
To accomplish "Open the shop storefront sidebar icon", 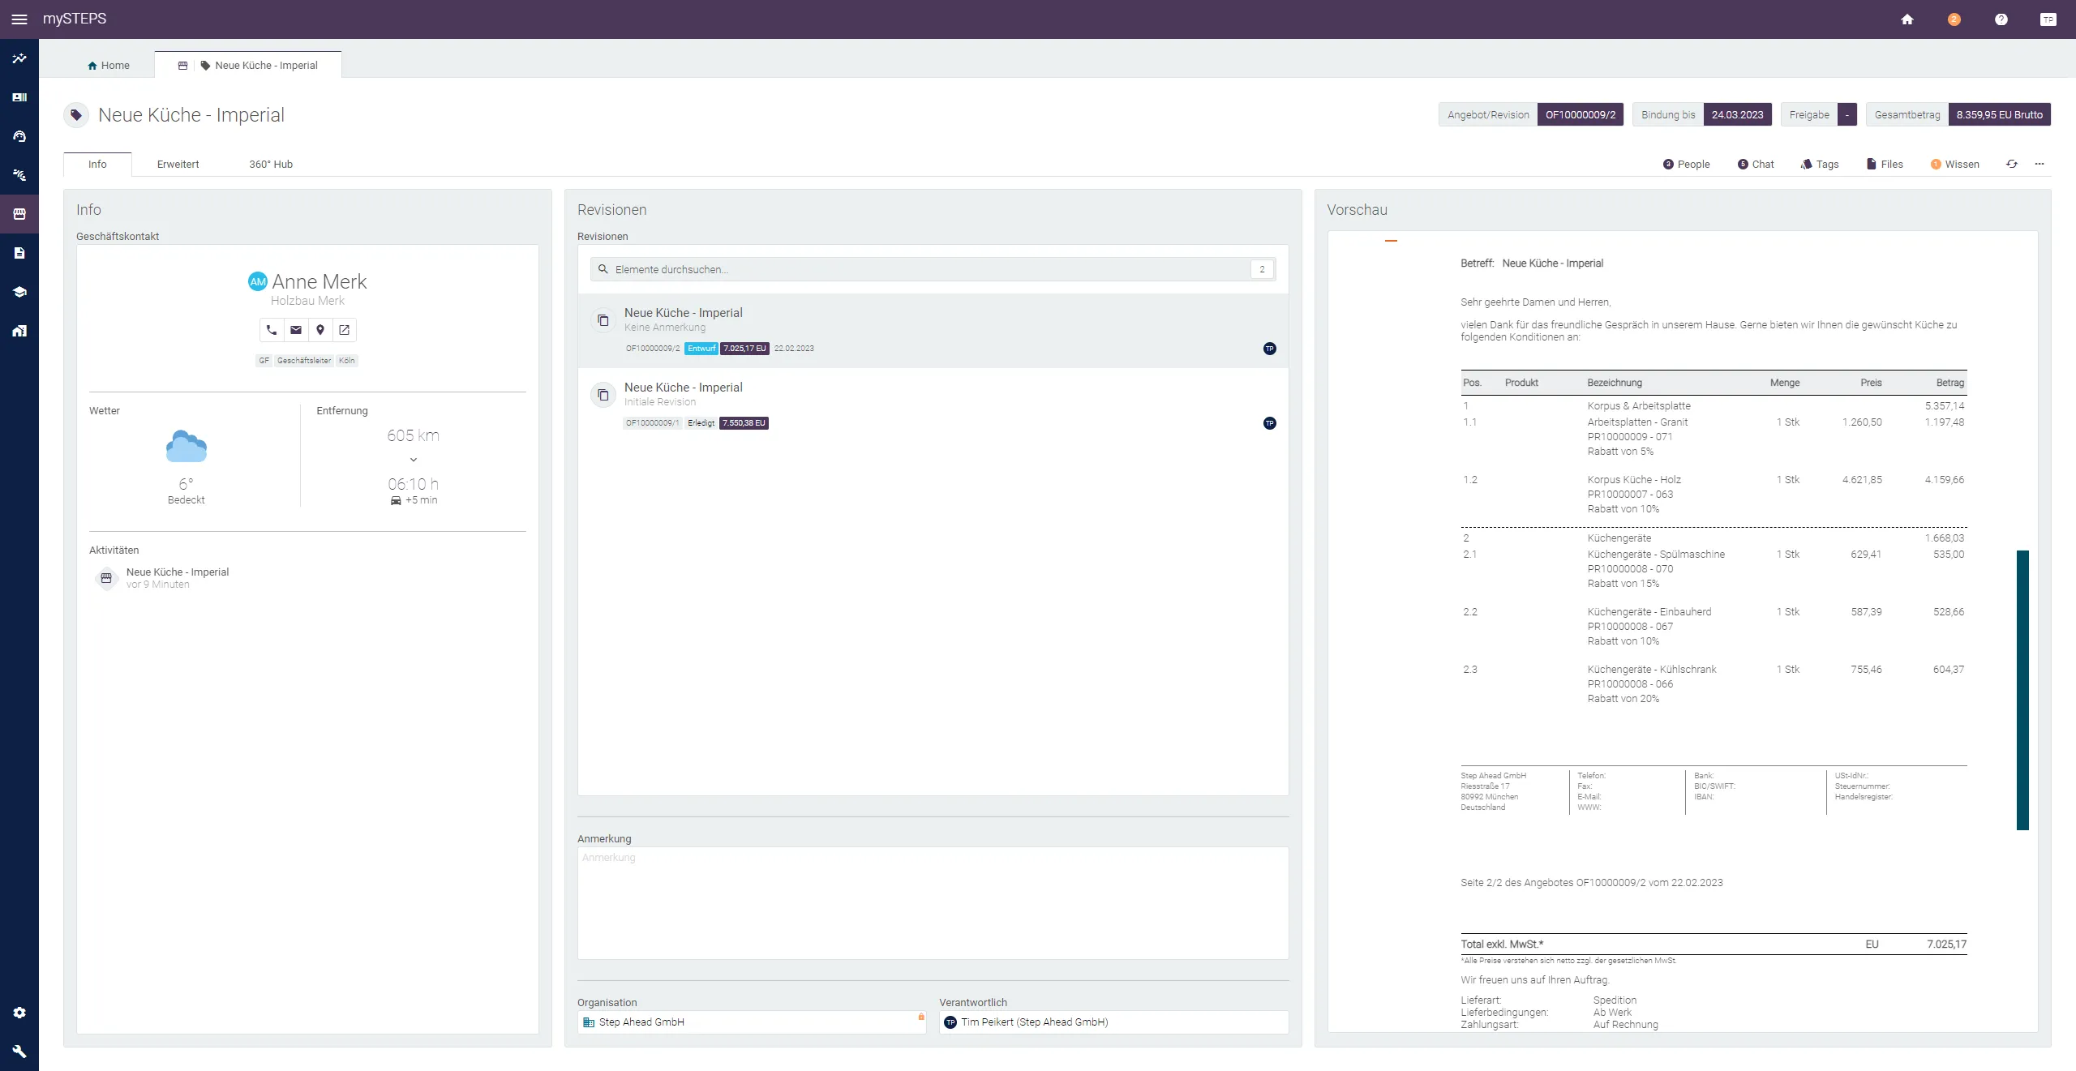I will (x=19, y=214).
